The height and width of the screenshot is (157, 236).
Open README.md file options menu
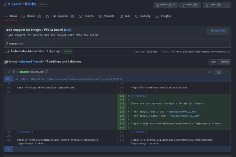point(227,72)
